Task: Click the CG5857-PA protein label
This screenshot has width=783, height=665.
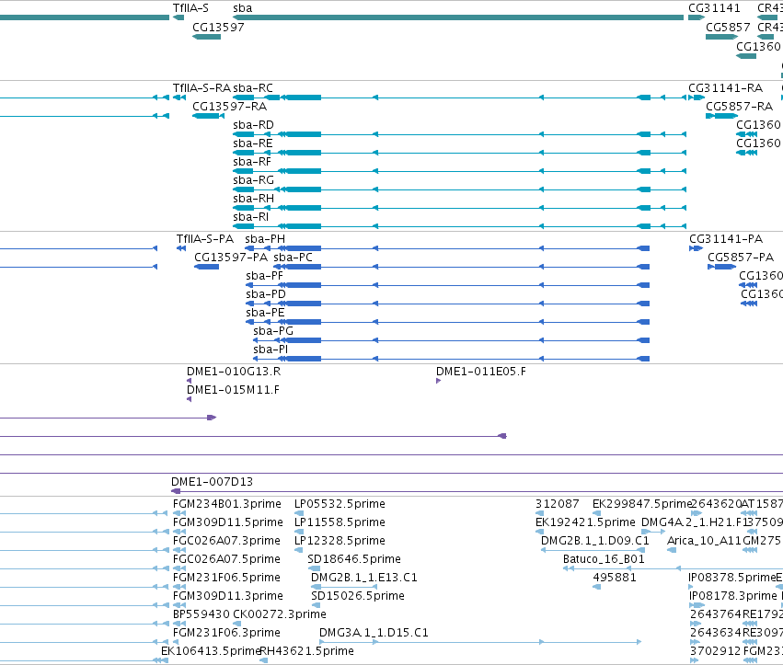Action: point(741,258)
